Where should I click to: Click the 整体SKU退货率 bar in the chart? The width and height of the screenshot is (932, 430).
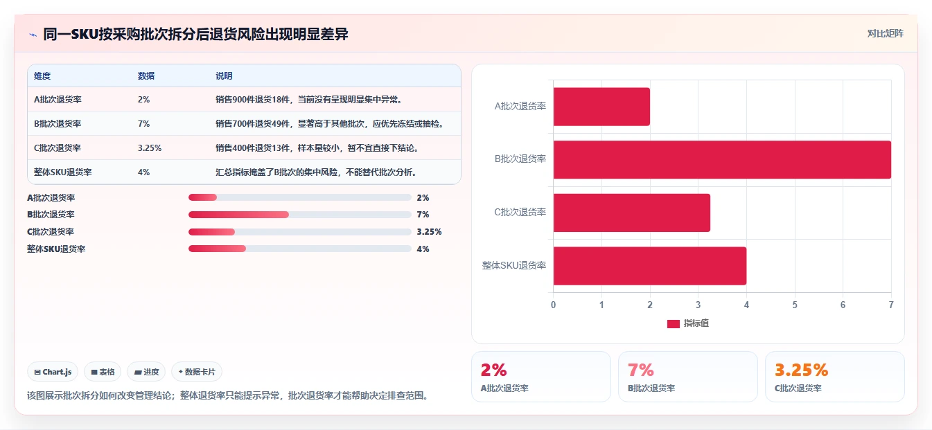click(650, 266)
